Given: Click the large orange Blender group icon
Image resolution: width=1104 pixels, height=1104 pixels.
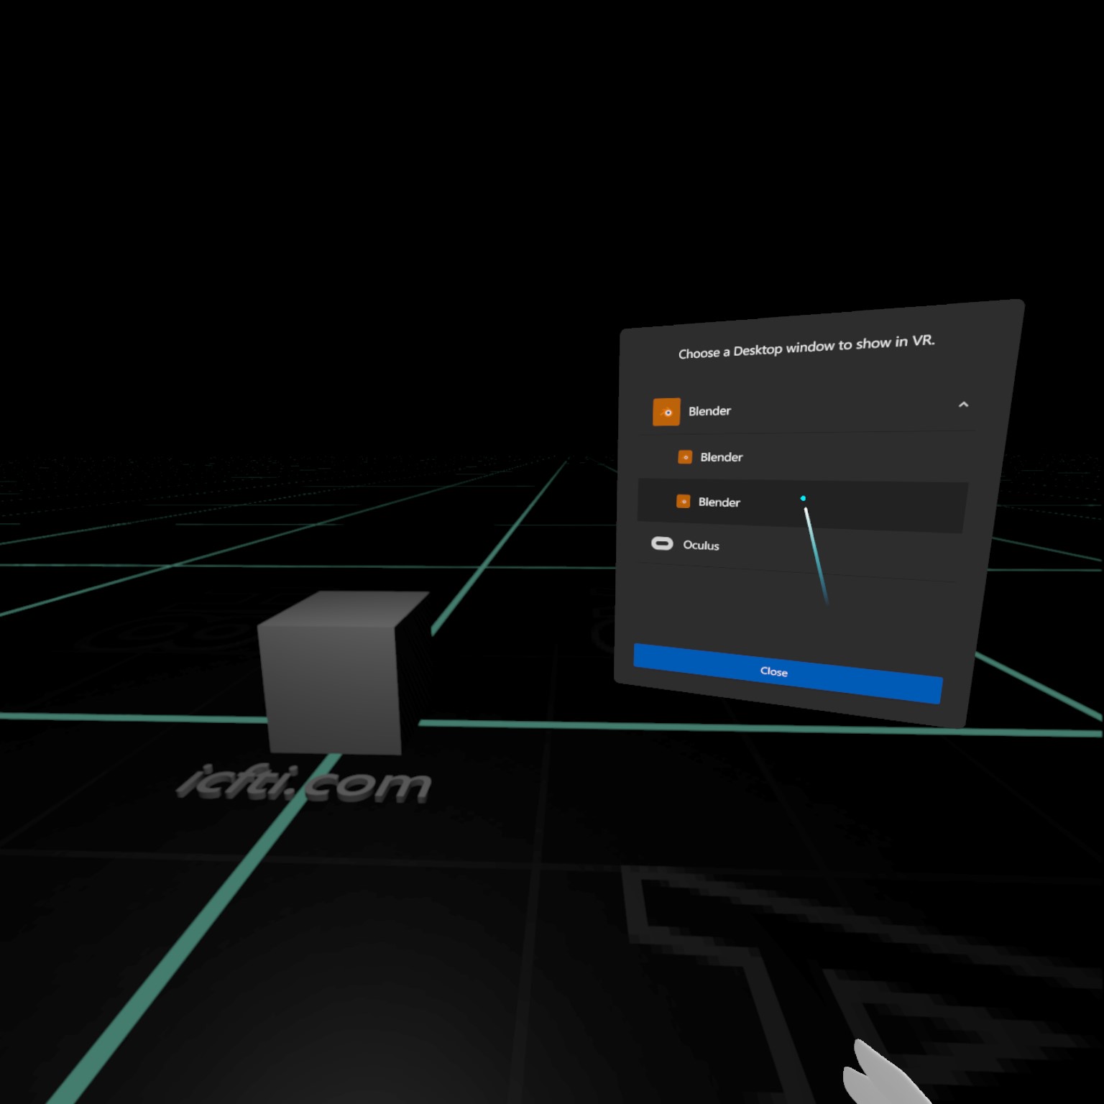Looking at the screenshot, I should 666,411.
